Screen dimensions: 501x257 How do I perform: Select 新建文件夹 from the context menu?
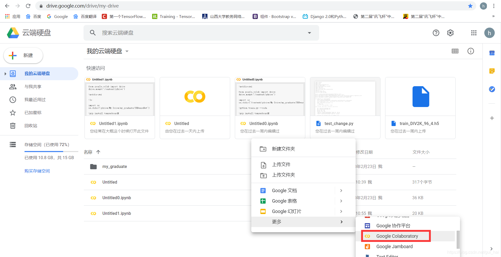[x=303, y=149]
